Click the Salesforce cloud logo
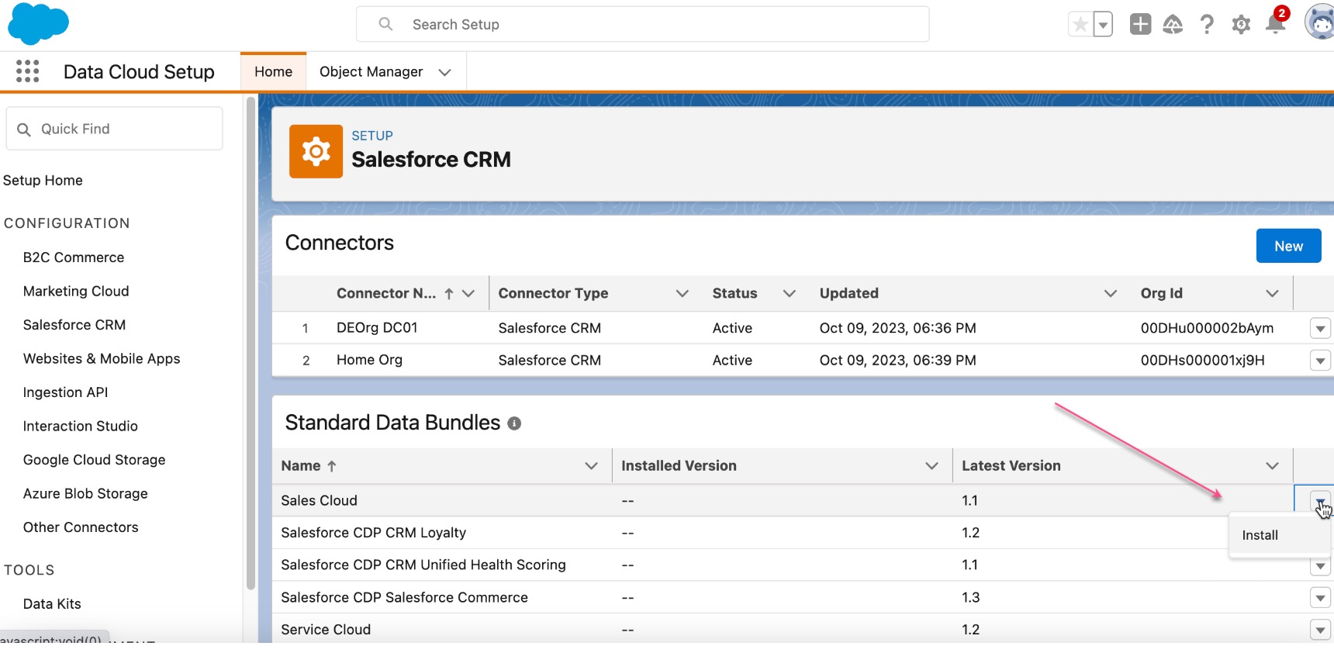The image size is (1334, 653). [x=38, y=24]
